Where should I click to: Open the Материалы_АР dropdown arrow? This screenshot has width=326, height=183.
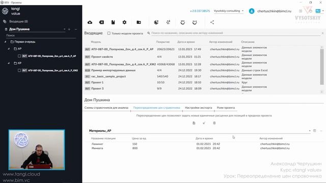(x=310, y=131)
